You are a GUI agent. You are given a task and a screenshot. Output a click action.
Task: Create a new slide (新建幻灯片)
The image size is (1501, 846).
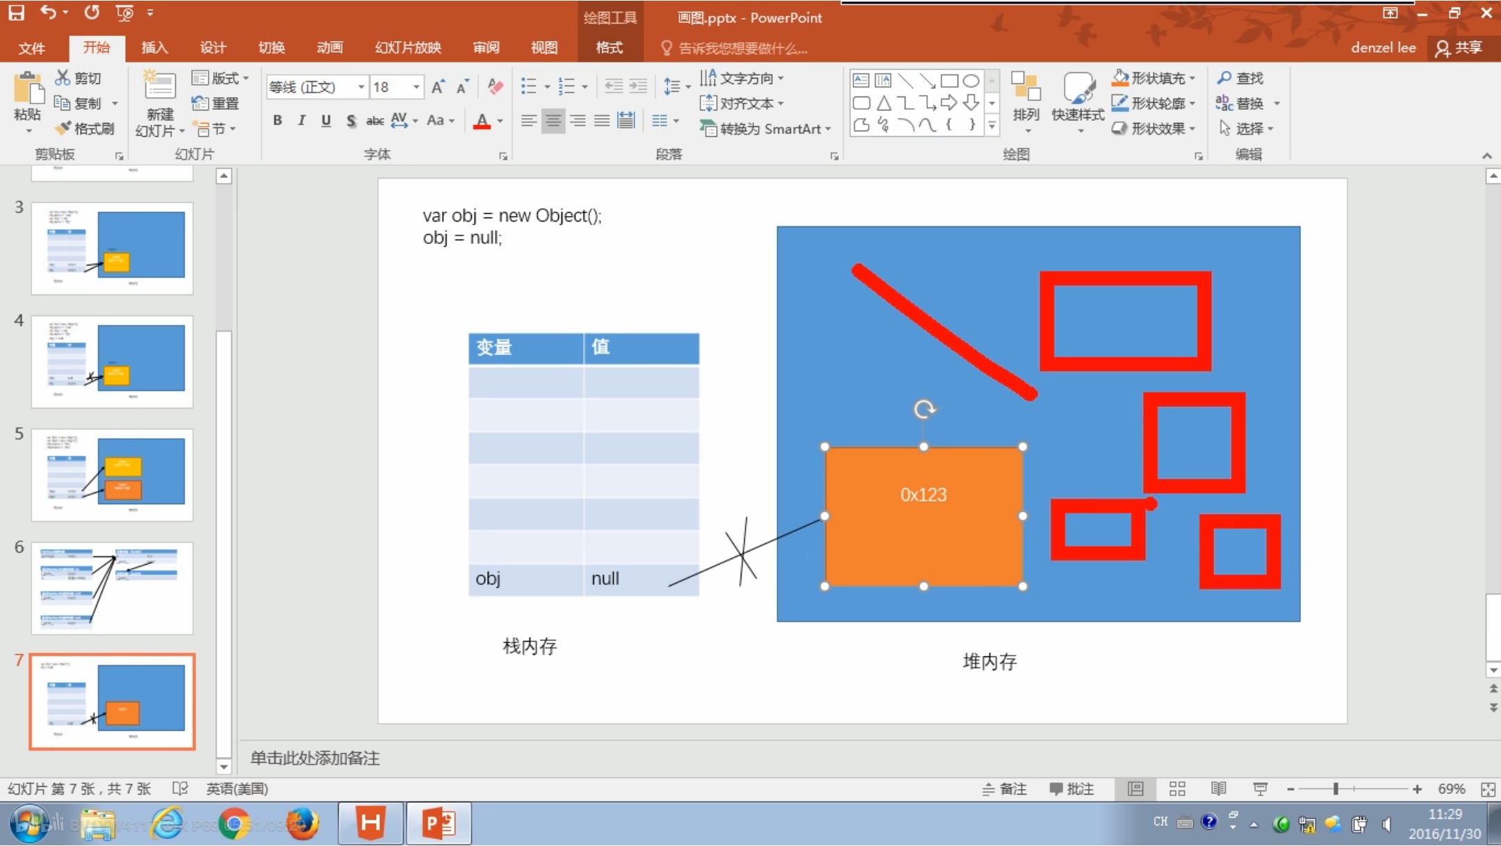(160, 103)
